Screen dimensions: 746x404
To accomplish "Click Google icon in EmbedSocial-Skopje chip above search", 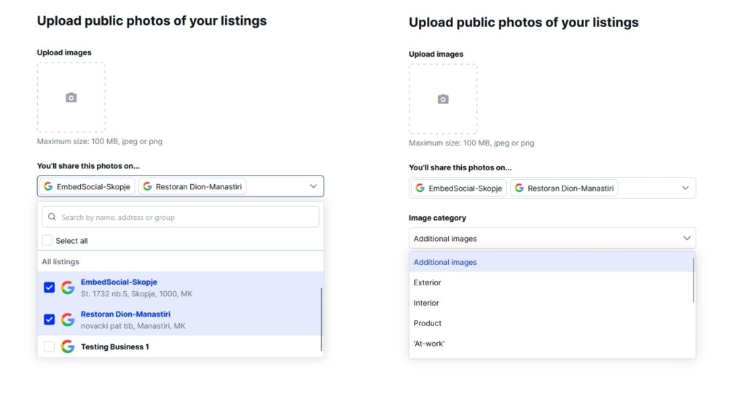I will pos(48,186).
